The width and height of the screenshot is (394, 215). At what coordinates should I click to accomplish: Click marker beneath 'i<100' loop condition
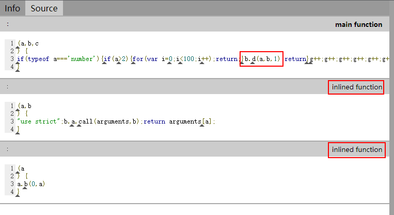180,63
